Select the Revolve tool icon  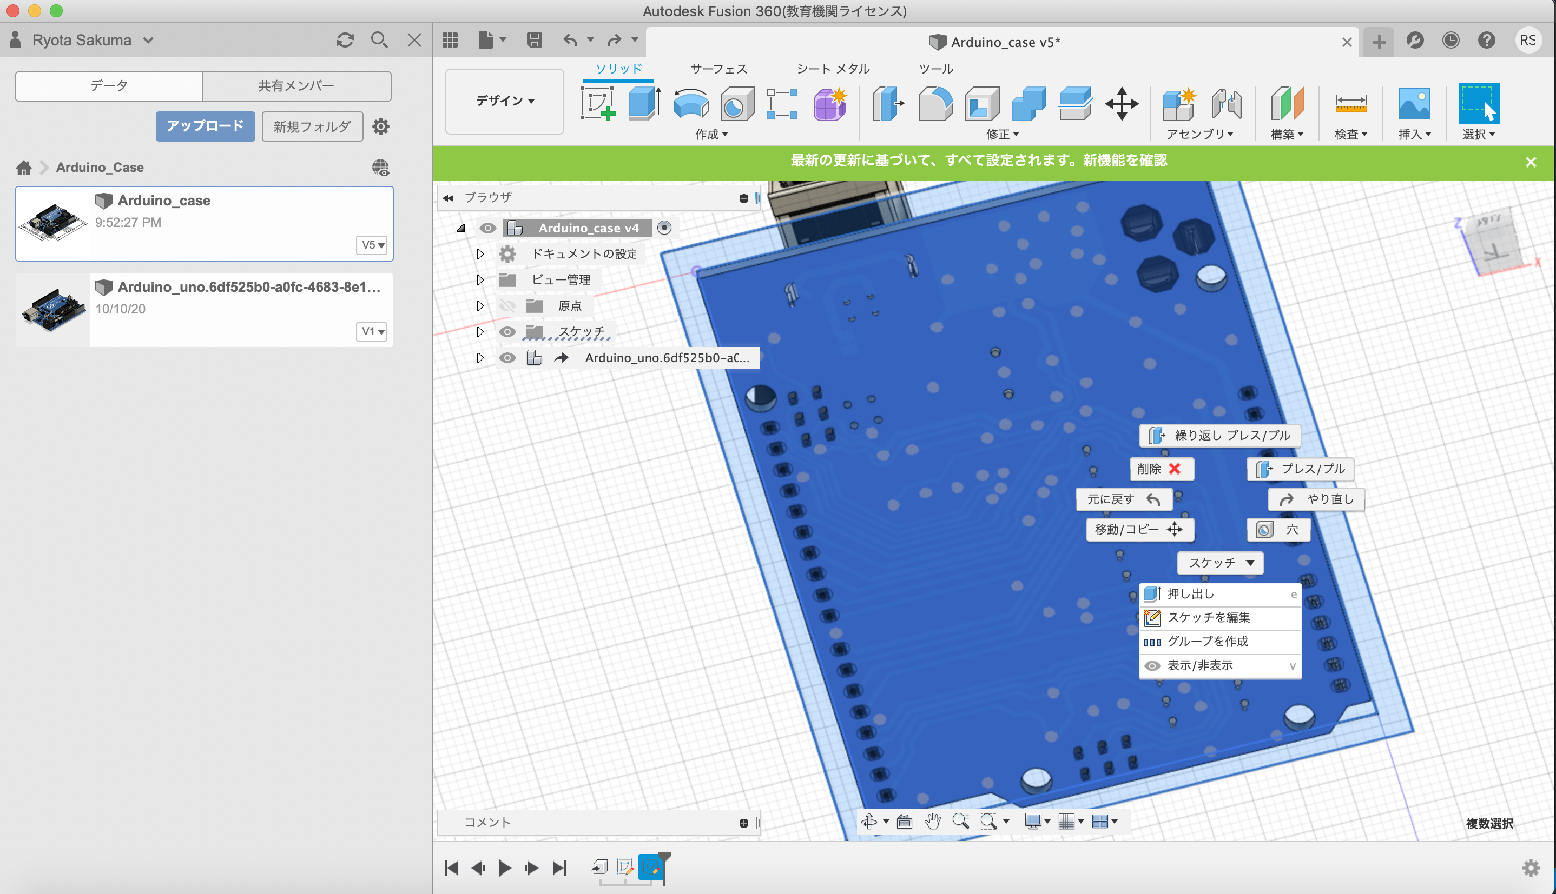coord(691,103)
